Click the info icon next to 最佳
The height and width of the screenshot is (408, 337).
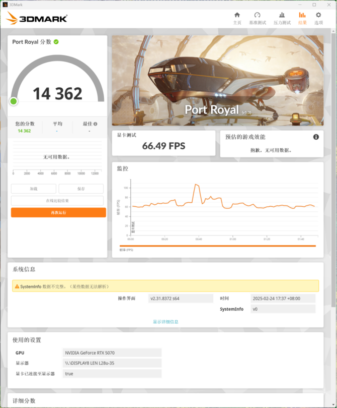click(96, 124)
